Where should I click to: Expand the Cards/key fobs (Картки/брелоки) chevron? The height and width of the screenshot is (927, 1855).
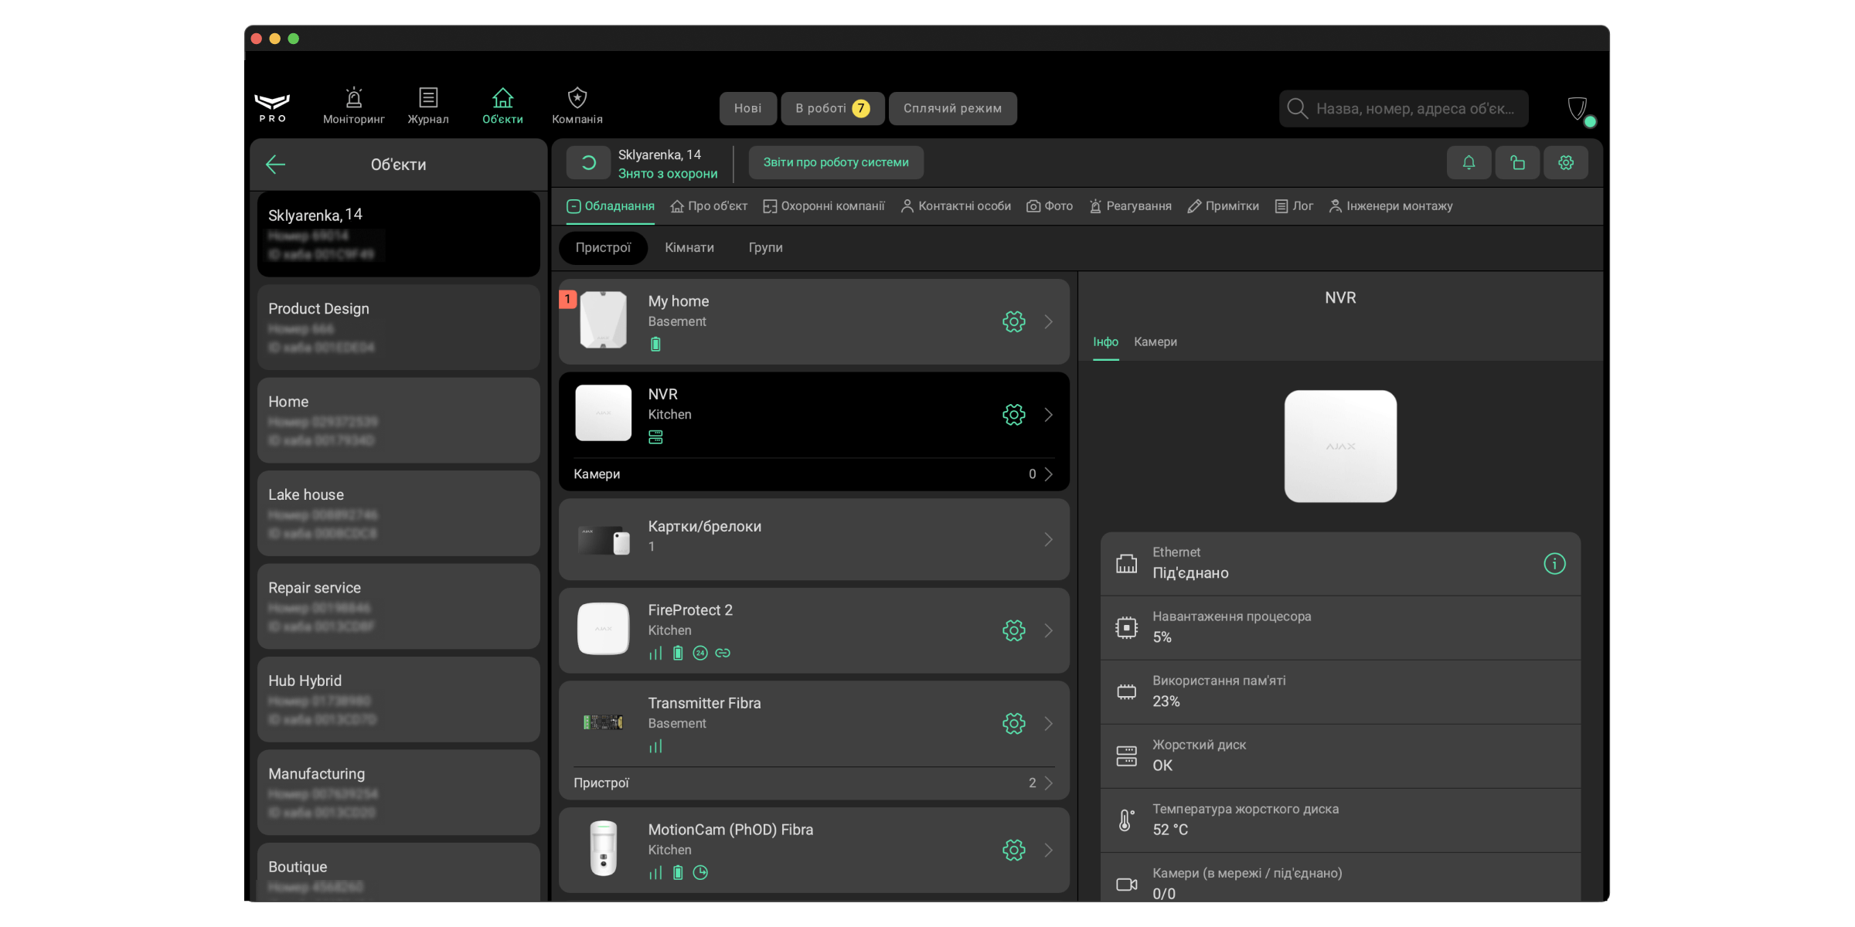coord(1049,539)
